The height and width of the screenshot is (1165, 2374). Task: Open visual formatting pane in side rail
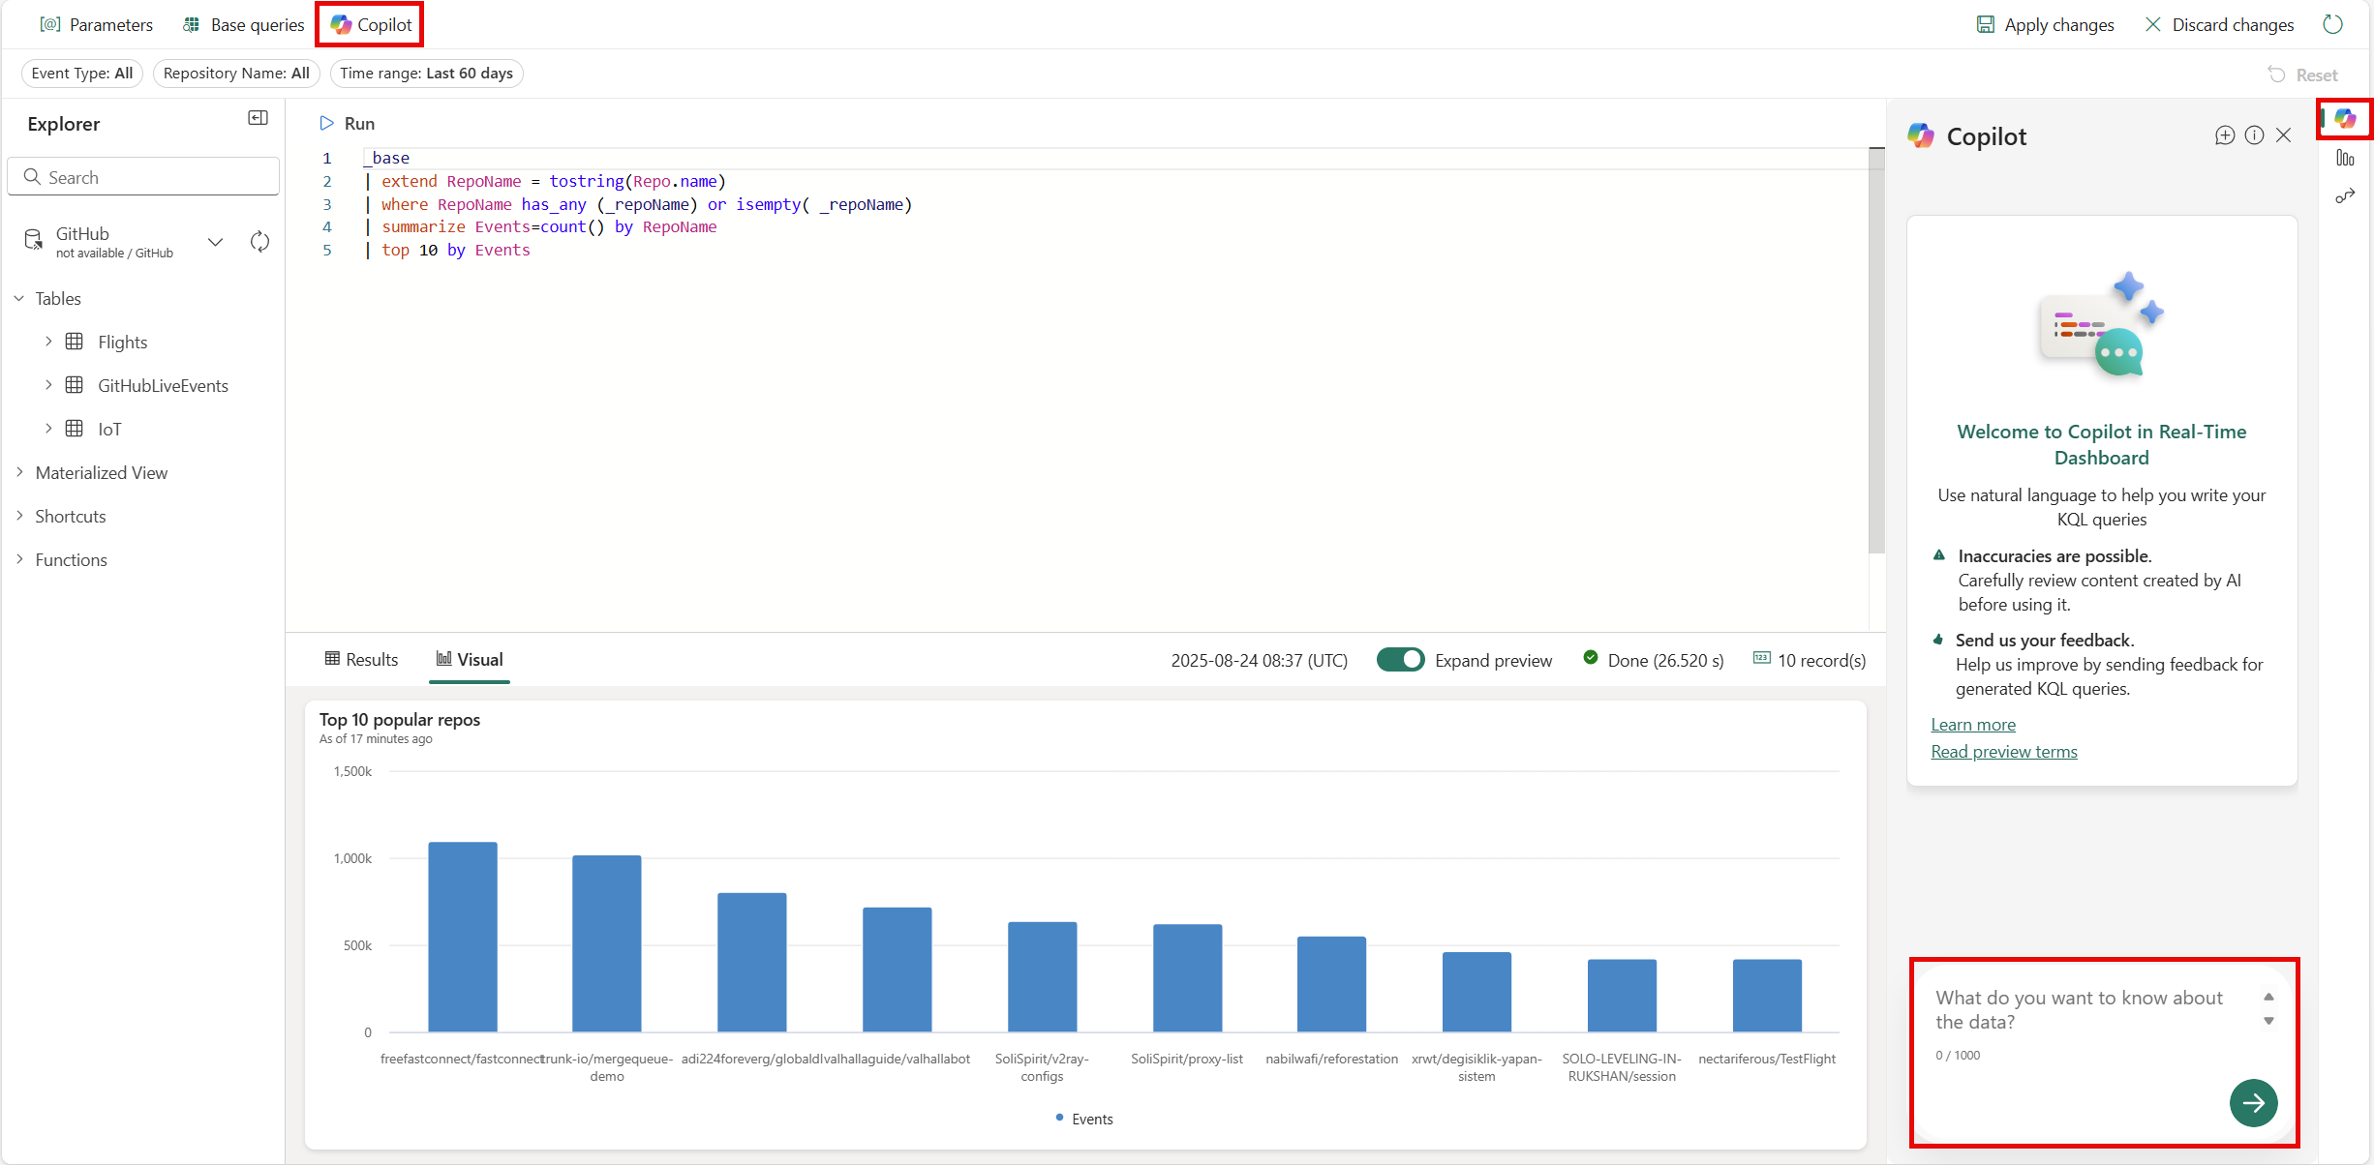pyautogui.click(x=2345, y=159)
